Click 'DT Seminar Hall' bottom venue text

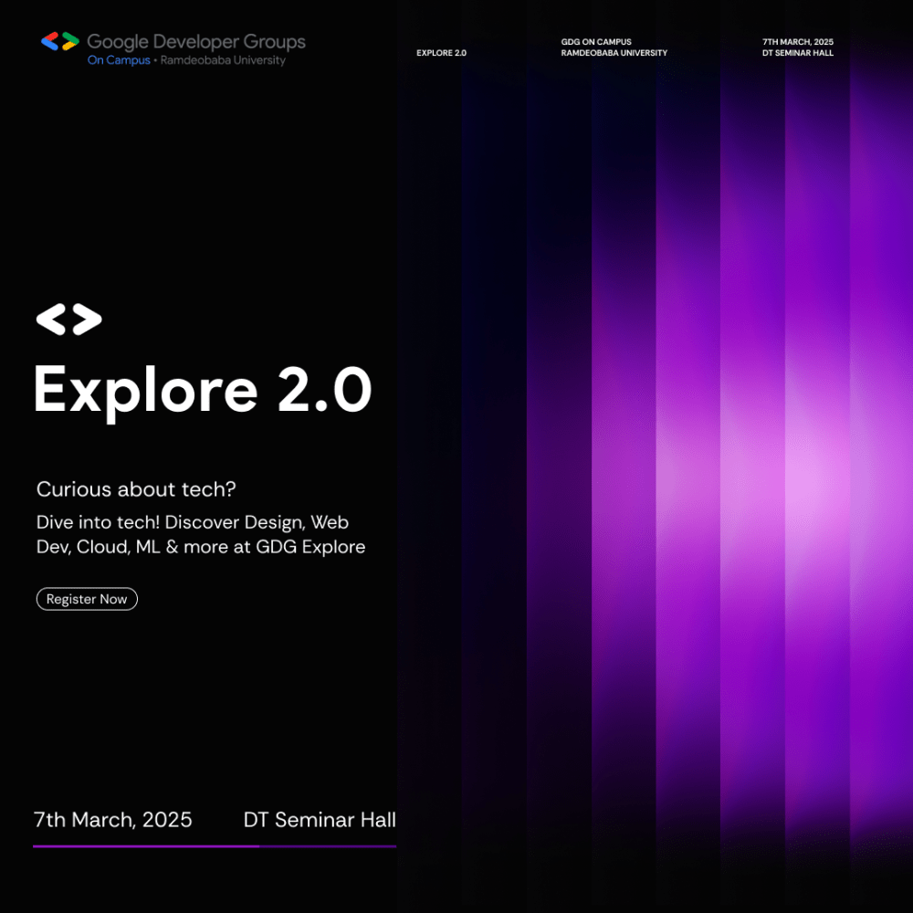[320, 820]
